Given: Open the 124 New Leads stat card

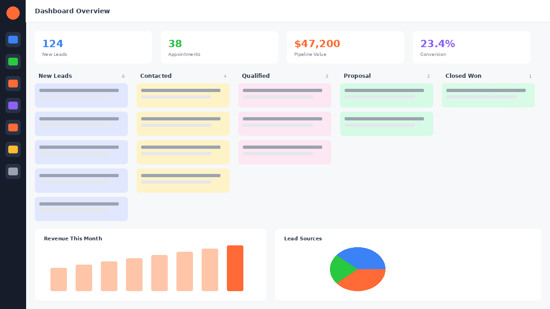Looking at the screenshot, I should (x=93, y=47).
